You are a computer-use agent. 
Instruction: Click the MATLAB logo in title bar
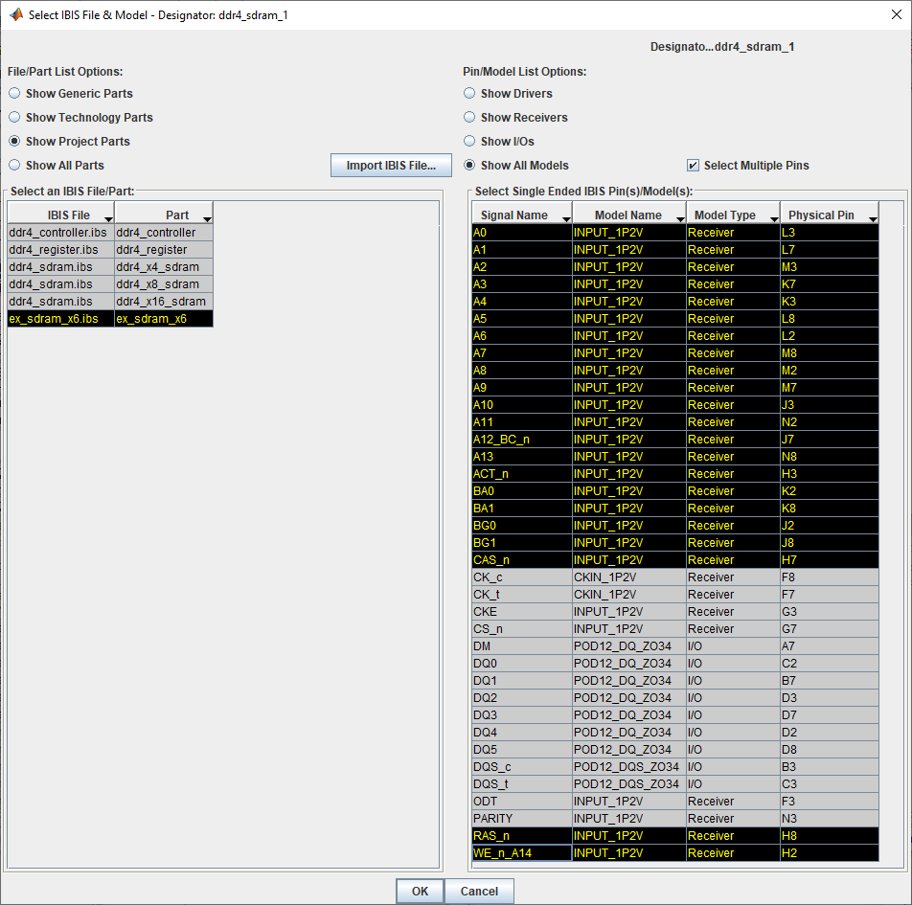[15, 14]
